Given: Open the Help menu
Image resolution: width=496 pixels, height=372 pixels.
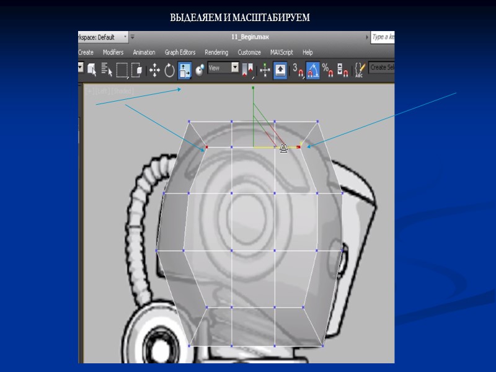Looking at the screenshot, I should click(308, 52).
